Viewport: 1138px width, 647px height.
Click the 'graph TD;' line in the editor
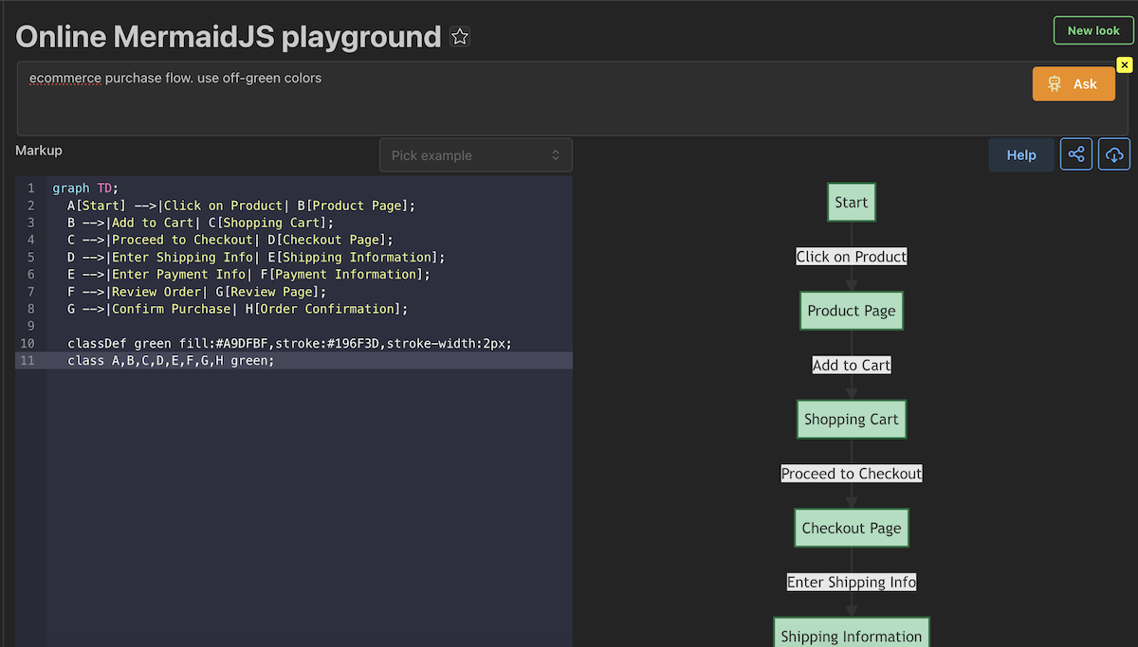(x=85, y=189)
